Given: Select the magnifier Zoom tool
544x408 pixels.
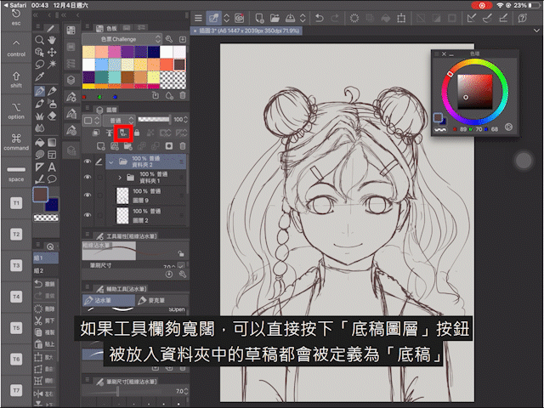Looking at the screenshot, I should click(40, 40).
